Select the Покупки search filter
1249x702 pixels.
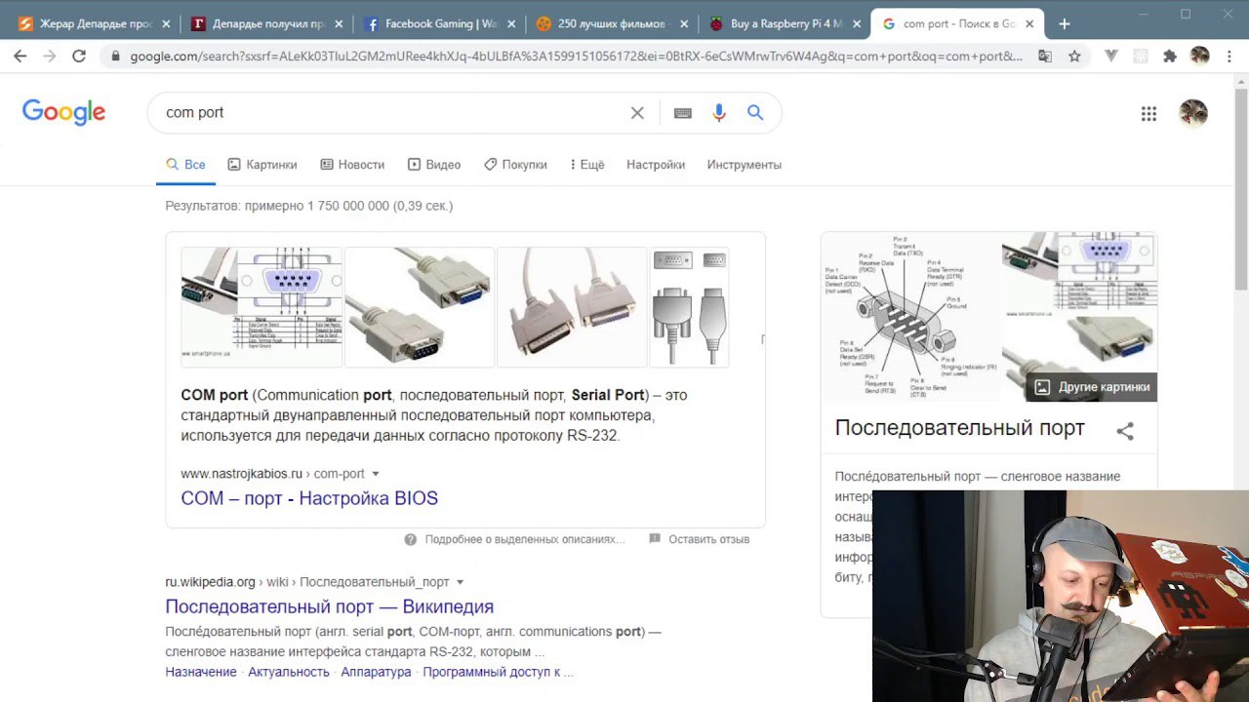pos(515,165)
